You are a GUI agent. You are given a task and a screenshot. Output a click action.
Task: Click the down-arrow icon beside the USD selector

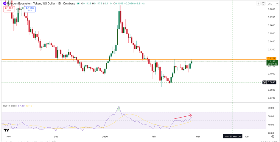click(x=259, y=3)
